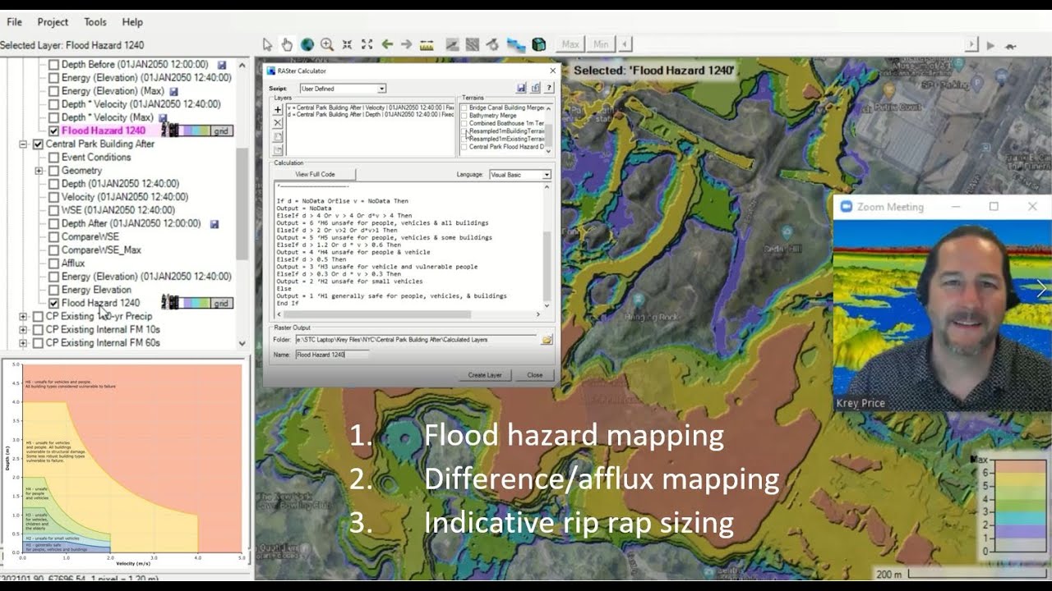Click the Create Layer button
The image size is (1052, 591).
tap(485, 375)
